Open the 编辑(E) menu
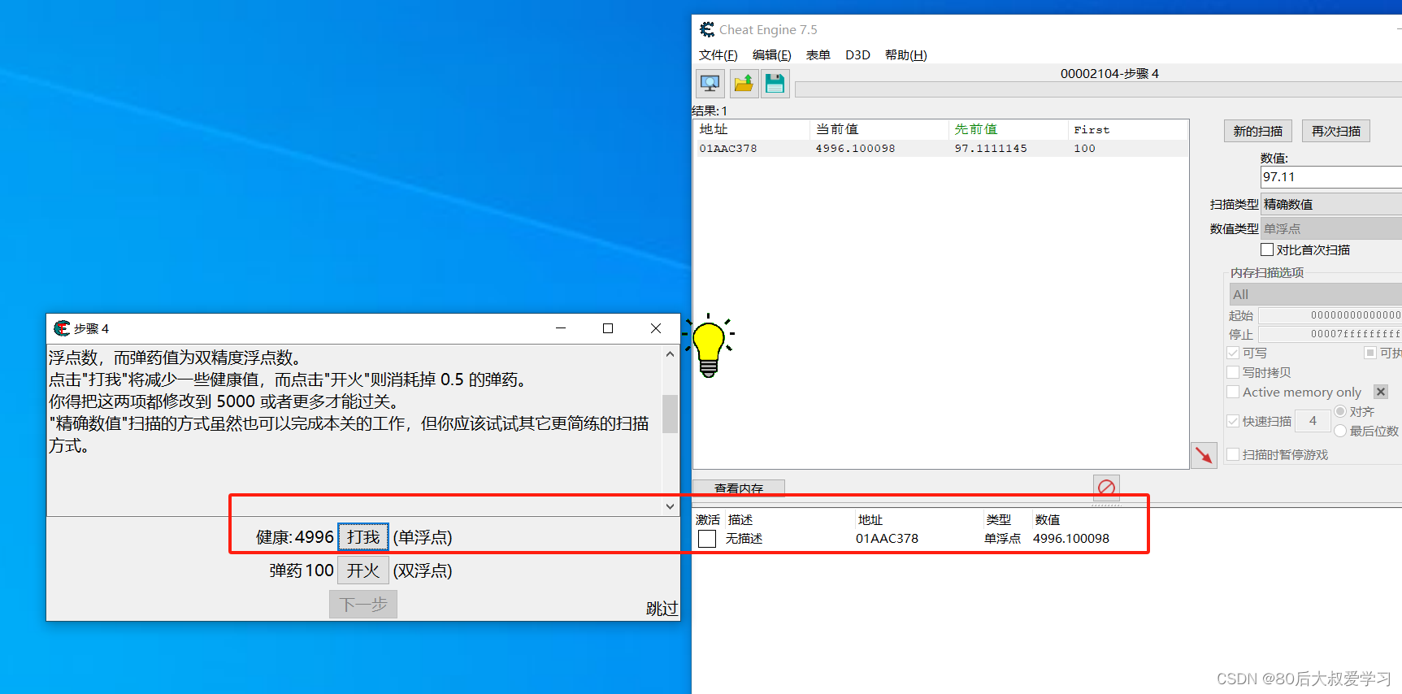 (772, 54)
